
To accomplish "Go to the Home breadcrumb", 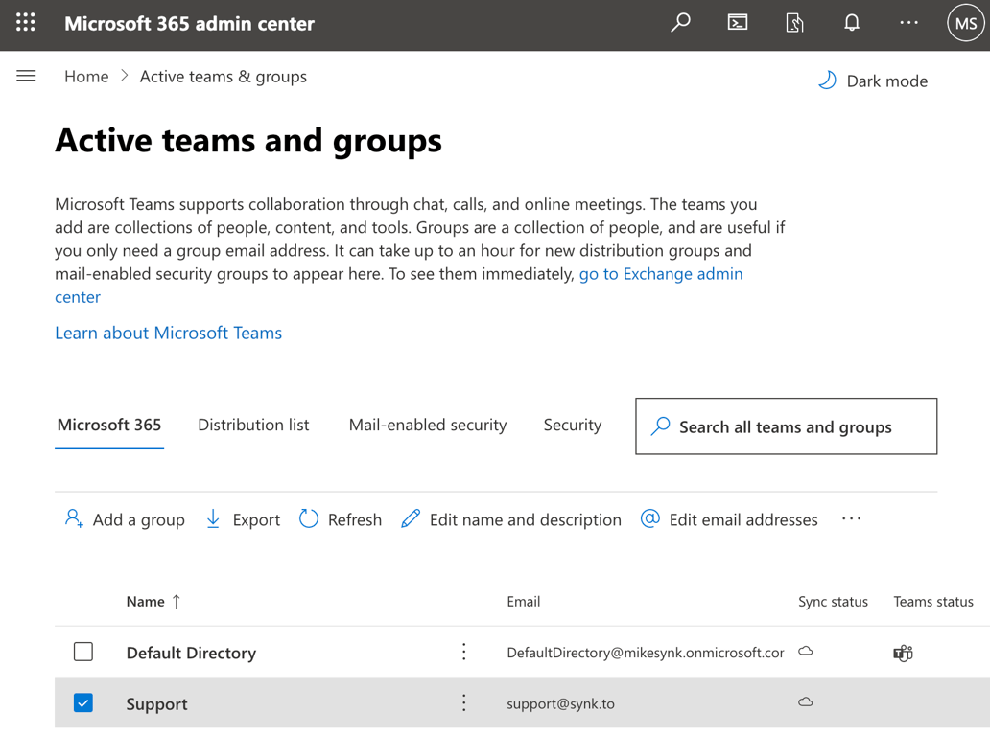I will coord(86,77).
